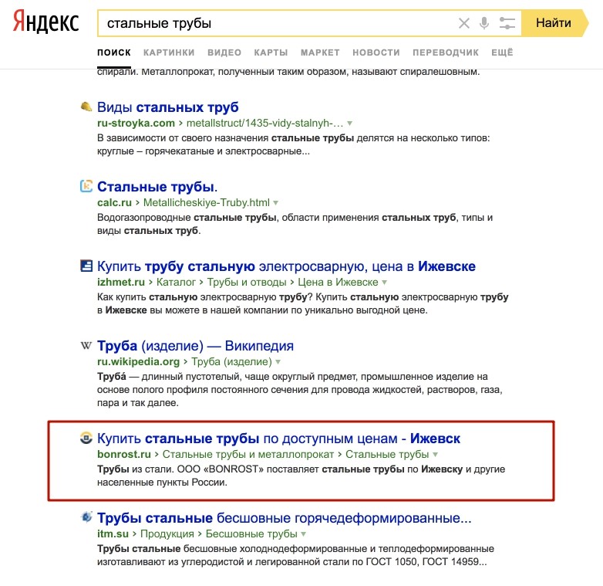
Task: Click metallstruct/1435-vidy-stalnyh path link
Action: [x=264, y=124]
